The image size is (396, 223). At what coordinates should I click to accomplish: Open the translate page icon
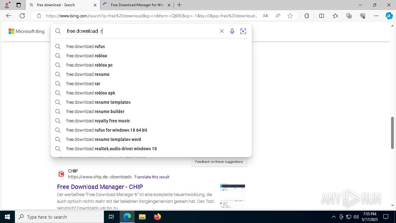coord(265,16)
